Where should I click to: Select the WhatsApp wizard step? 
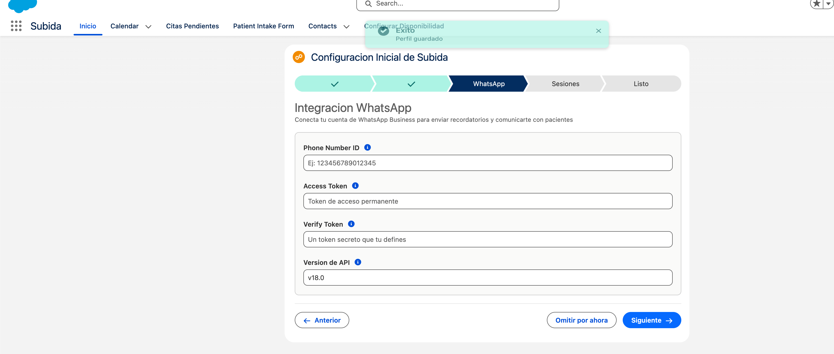(489, 84)
